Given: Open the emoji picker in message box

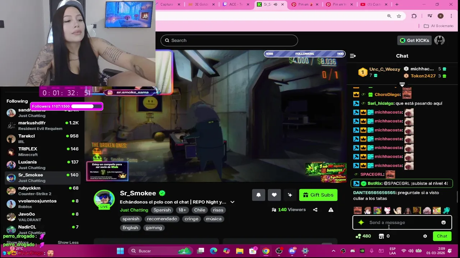Looking at the screenshot, I should (x=443, y=223).
